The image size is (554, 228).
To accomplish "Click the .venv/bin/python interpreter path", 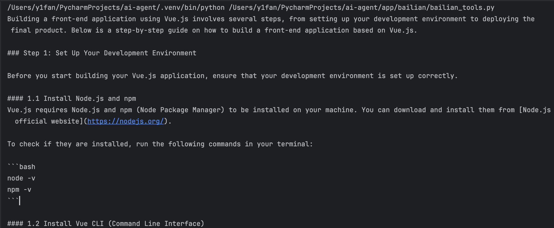I will point(116,7).
